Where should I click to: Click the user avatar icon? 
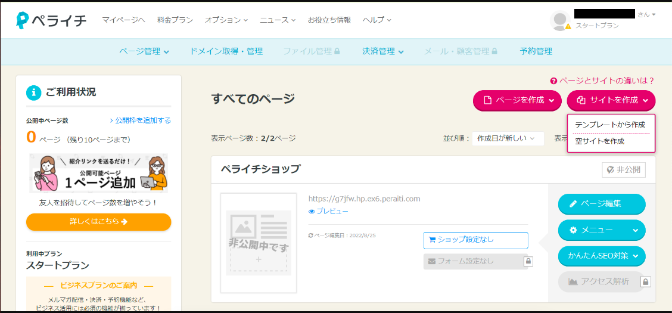560,20
